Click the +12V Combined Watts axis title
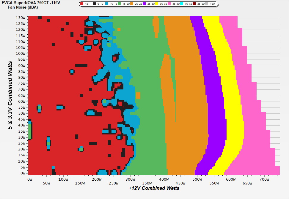The width and height of the screenshot is (289, 199). [x=154, y=188]
